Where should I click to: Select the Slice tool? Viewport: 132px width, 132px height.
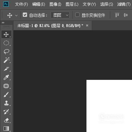6,69
